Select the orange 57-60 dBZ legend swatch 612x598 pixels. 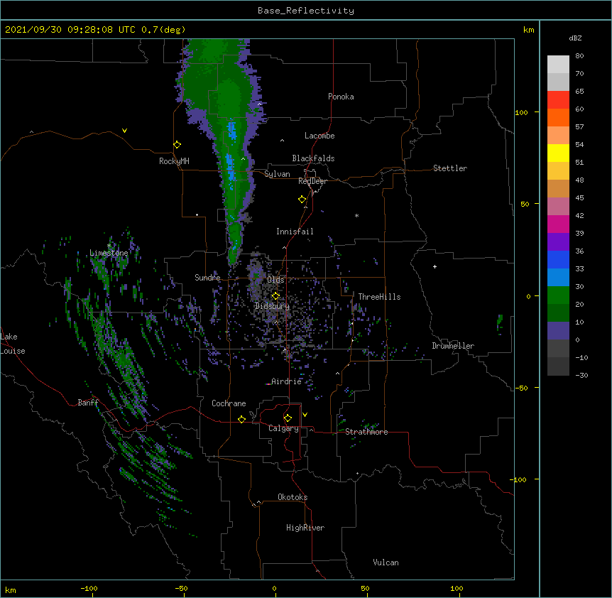point(558,117)
